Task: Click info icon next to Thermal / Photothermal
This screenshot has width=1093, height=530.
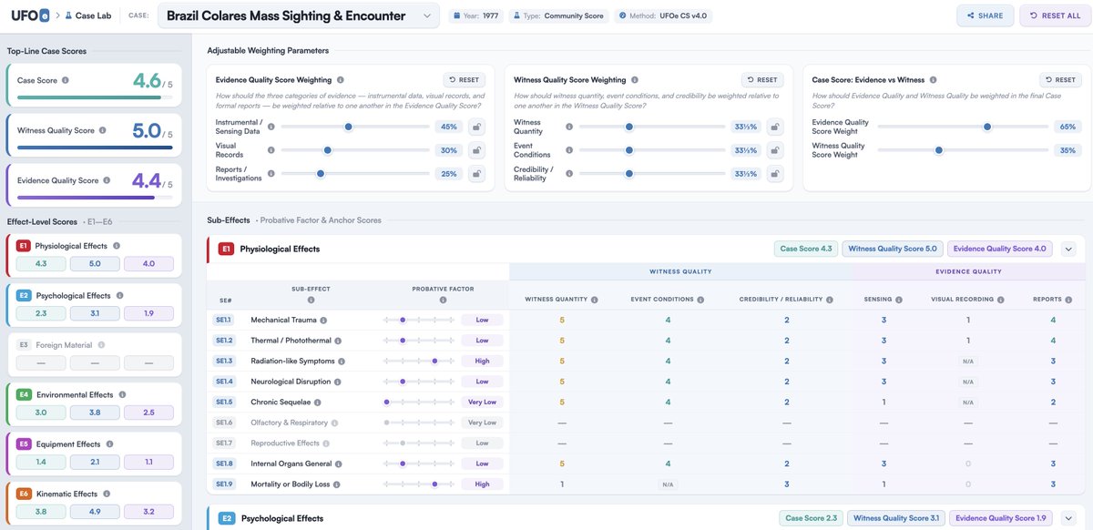Action: pos(340,341)
